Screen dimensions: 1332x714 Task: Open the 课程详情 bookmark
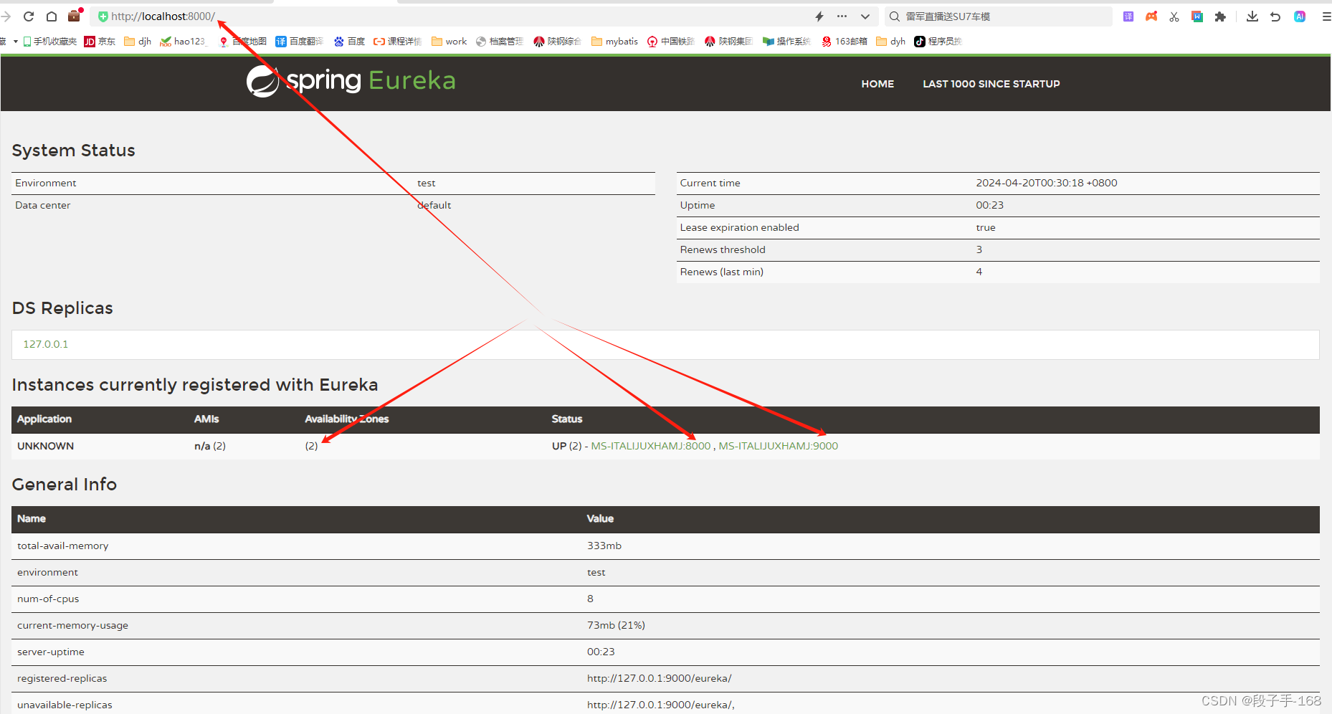398,42
